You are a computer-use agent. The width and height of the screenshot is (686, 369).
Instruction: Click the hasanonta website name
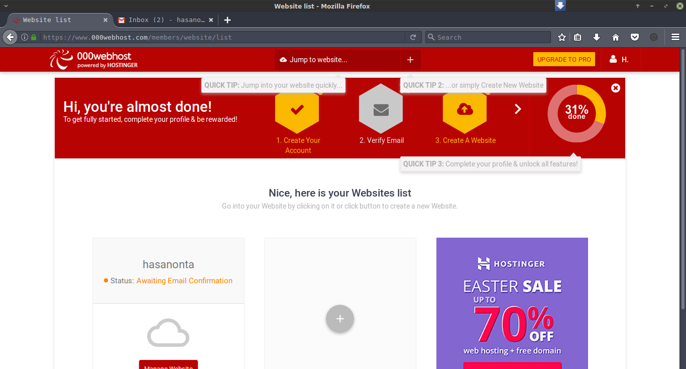point(168,265)
